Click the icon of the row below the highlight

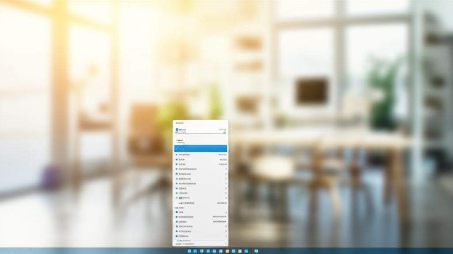click(177, 154)
